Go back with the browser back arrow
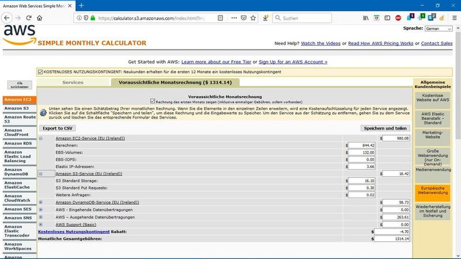Image resolution: width=461 pixels, height=259 pixels. point(7,18)
